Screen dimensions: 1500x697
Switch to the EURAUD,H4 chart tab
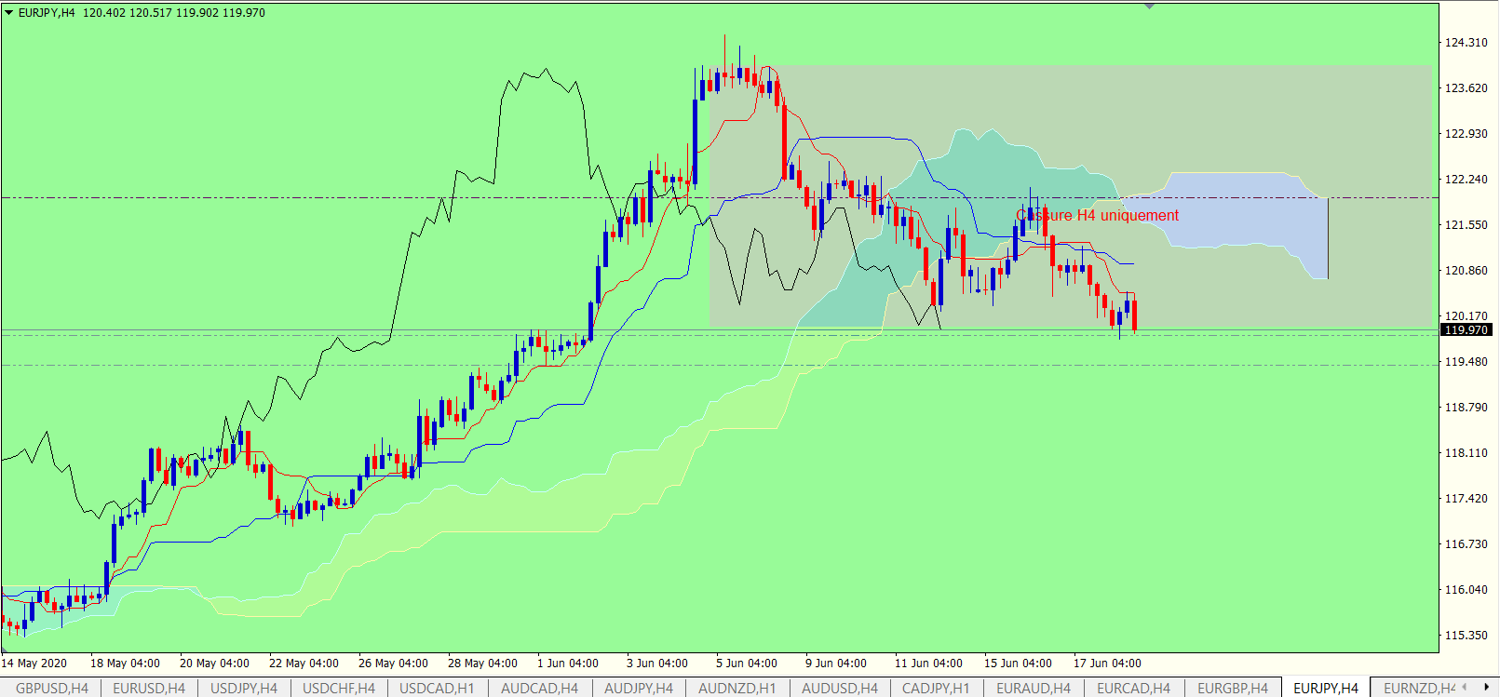[1034, 689]
